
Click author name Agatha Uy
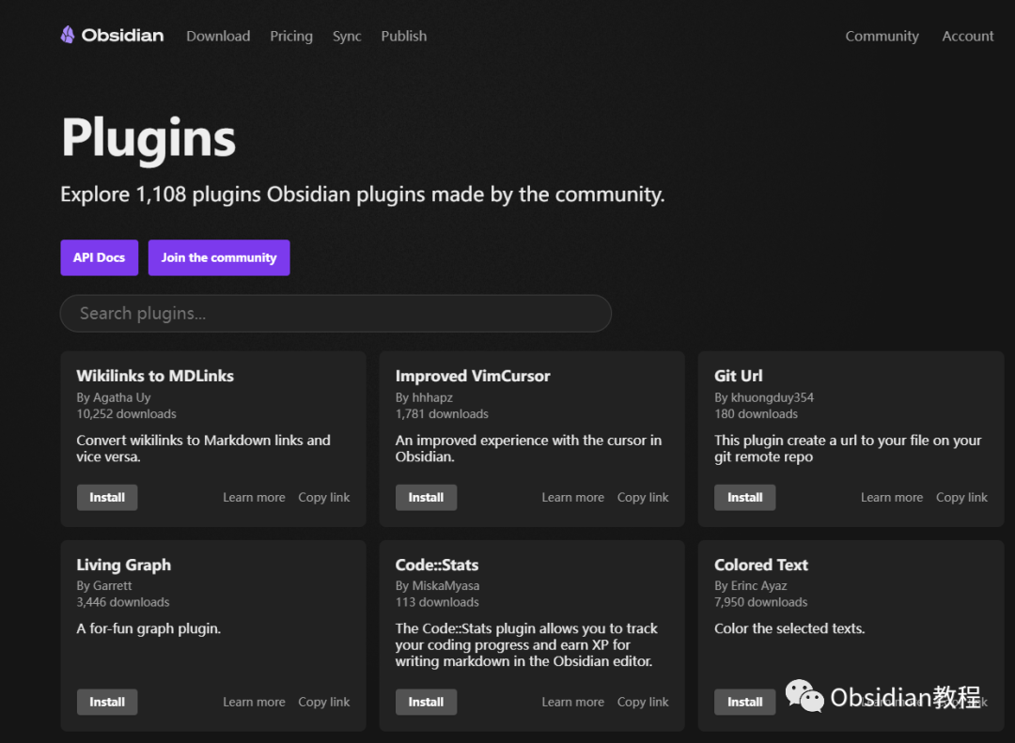click(x=121, y=397)
